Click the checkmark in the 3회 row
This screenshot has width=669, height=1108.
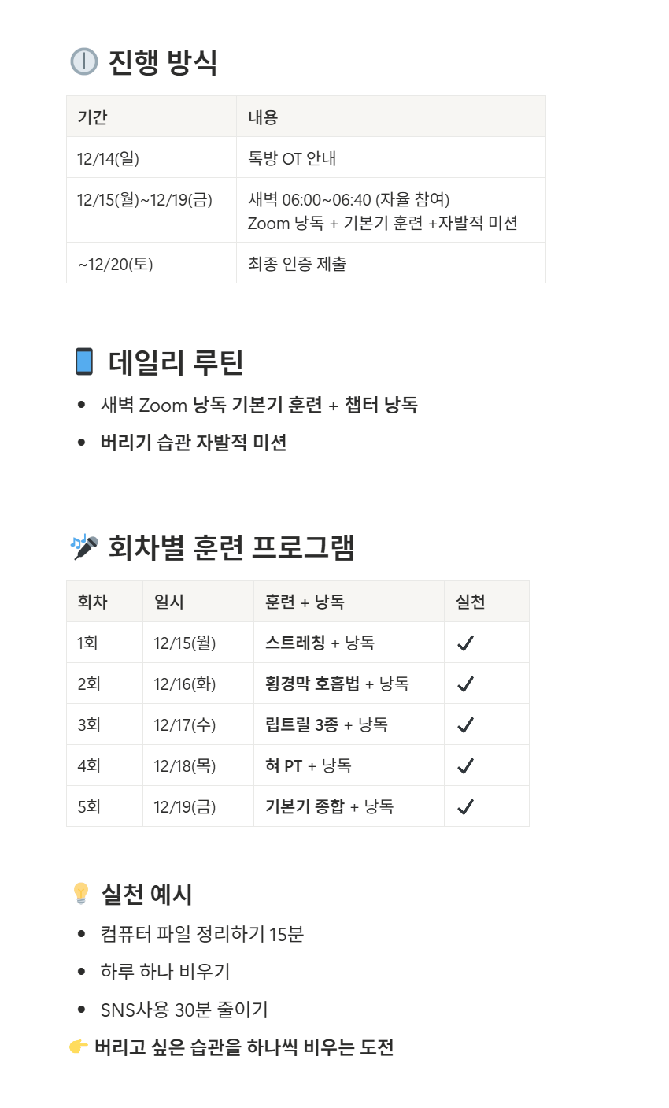pyautogui.click(x=465, y=724)
